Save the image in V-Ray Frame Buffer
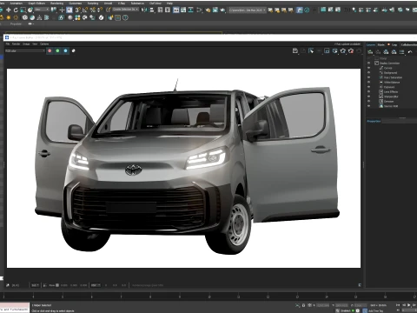This screenshot has width=417, height=313. 295,51
